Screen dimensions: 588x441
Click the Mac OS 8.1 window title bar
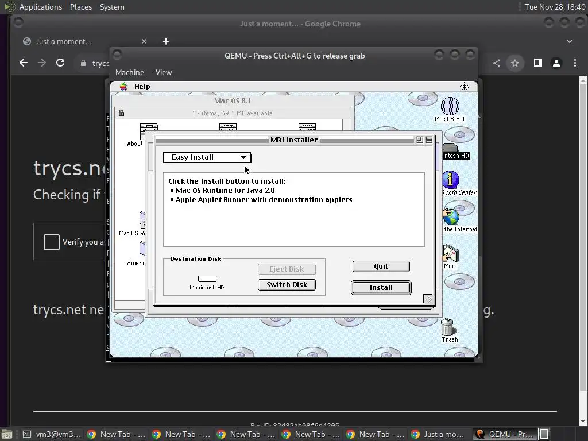pyautogui.click(x=233, y=101)
